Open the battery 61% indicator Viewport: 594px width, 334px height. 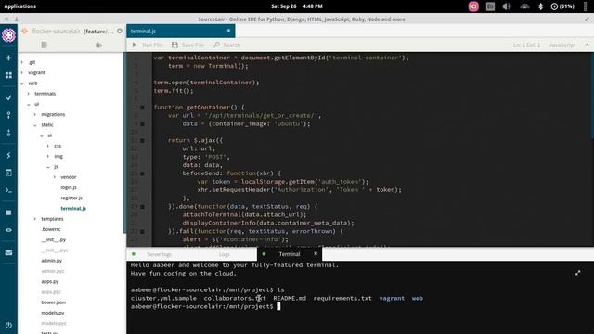coord(562,6)
